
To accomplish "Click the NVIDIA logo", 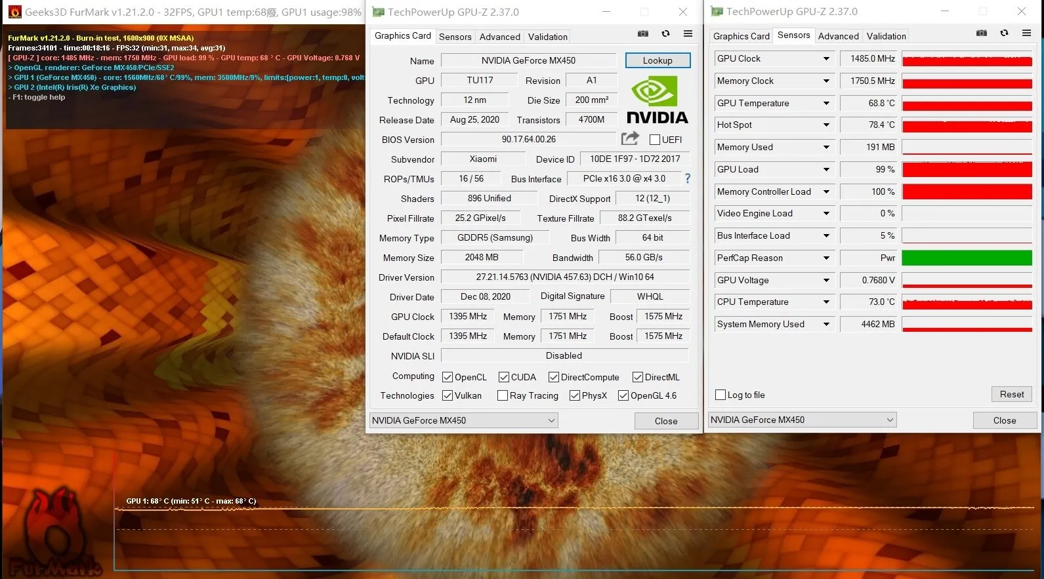I will click(657, 100).
